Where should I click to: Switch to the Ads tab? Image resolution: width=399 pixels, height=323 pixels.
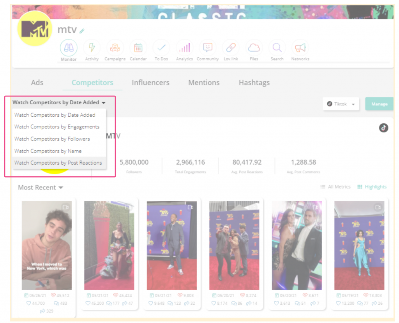click(37, 83)
